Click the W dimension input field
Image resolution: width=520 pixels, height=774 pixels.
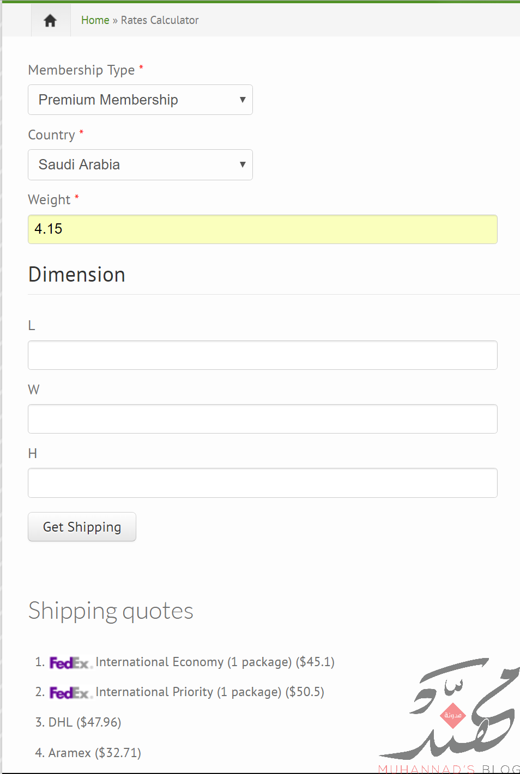pyautogui.click(x=263, y=419)
